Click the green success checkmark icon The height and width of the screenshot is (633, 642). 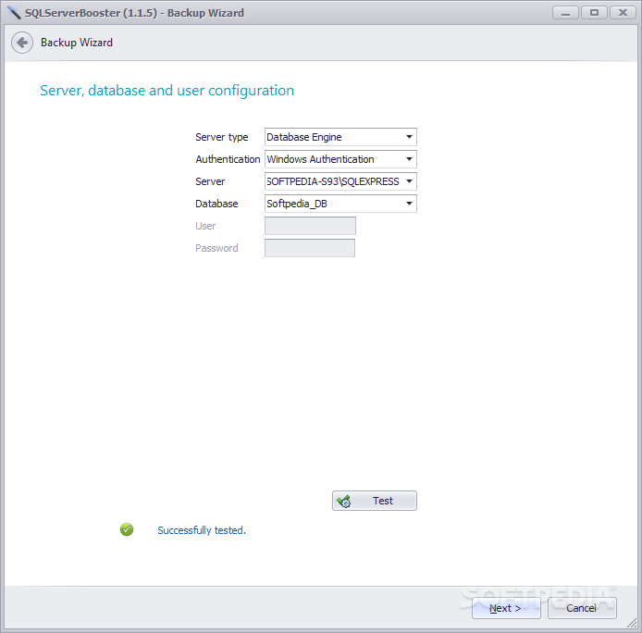127,529
